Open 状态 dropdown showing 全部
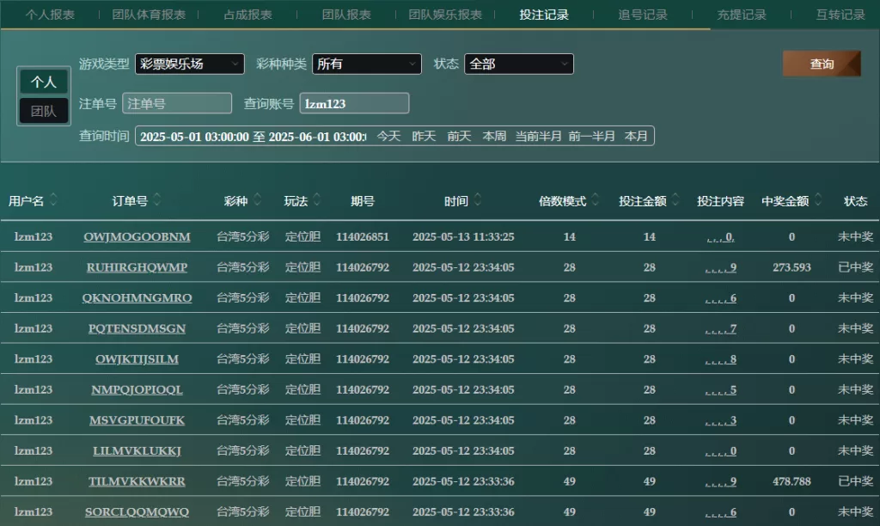This screenshot has height=526, width=880. (518, 64)
